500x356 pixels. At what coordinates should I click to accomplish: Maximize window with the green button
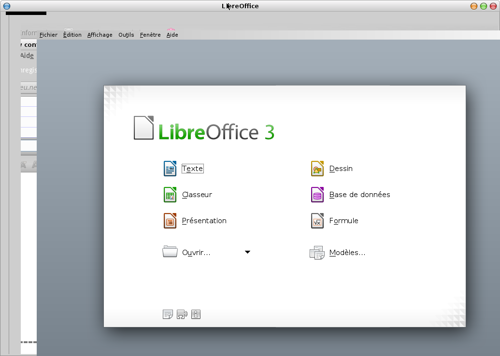[x=484, y=6]
